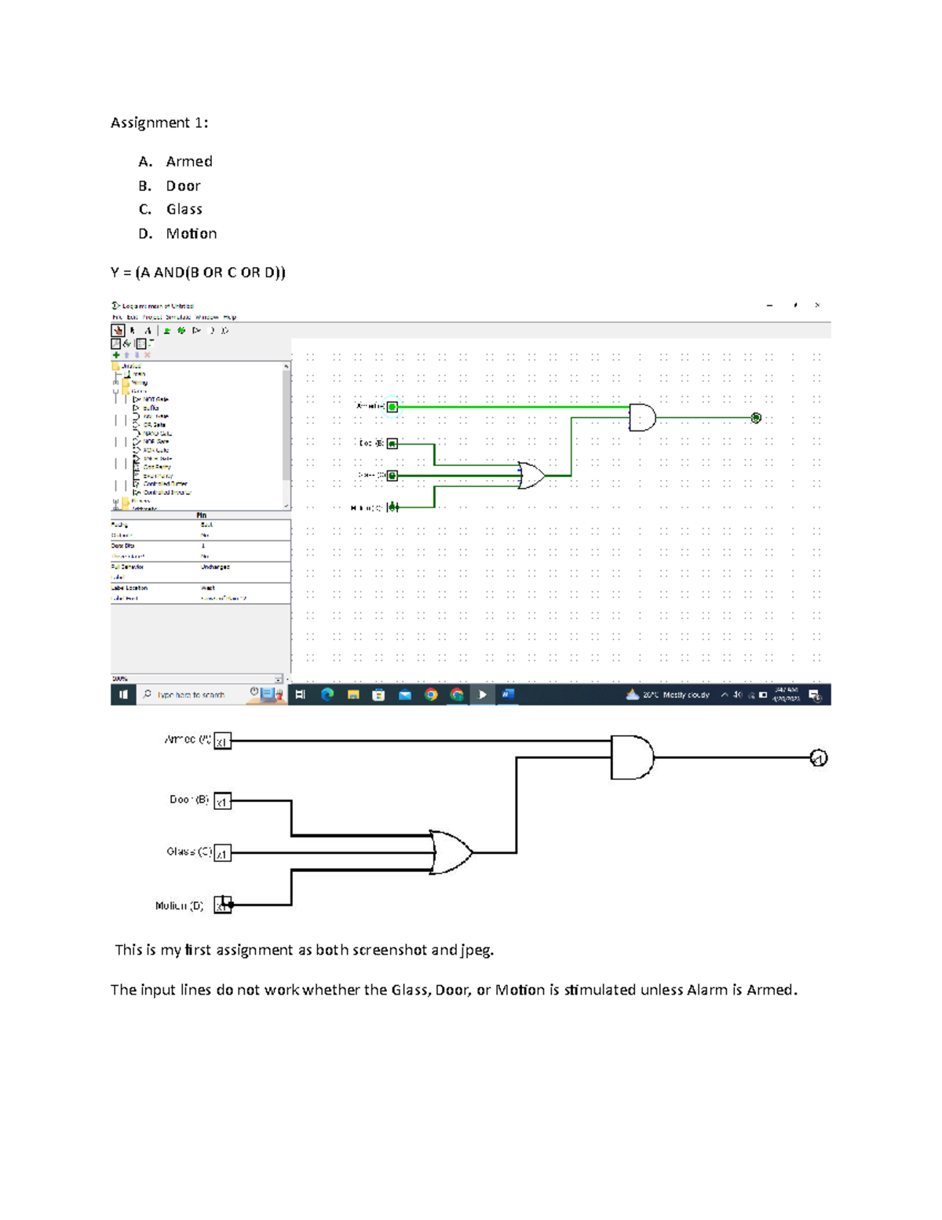Viewport: 942px width, 1220px height.
Task: Expand the Wiring library folder
Action: coord(116,383)
